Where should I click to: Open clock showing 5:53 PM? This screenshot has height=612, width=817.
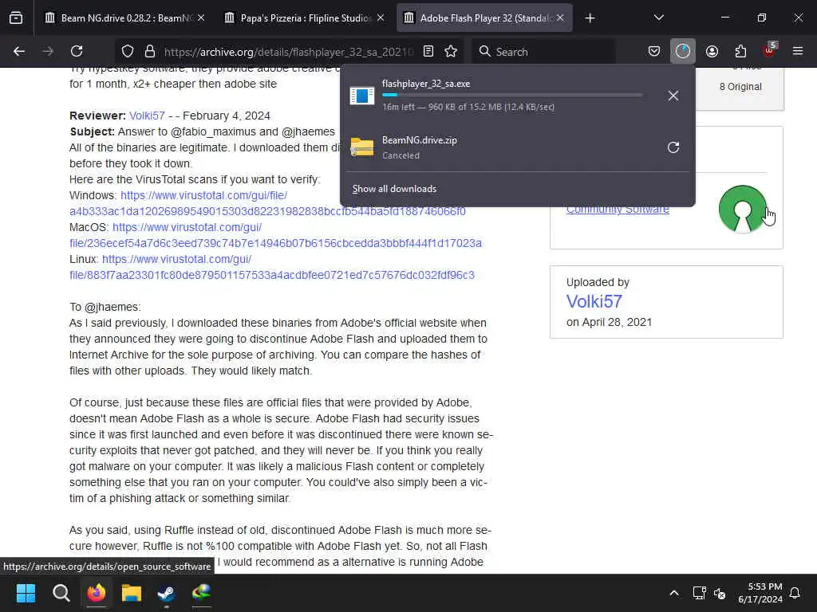tap(760, 593)
